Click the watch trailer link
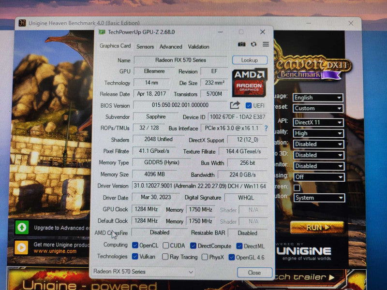 [x=303, y=277]
